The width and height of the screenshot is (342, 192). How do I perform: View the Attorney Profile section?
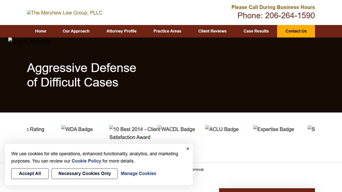click(121, 31)
